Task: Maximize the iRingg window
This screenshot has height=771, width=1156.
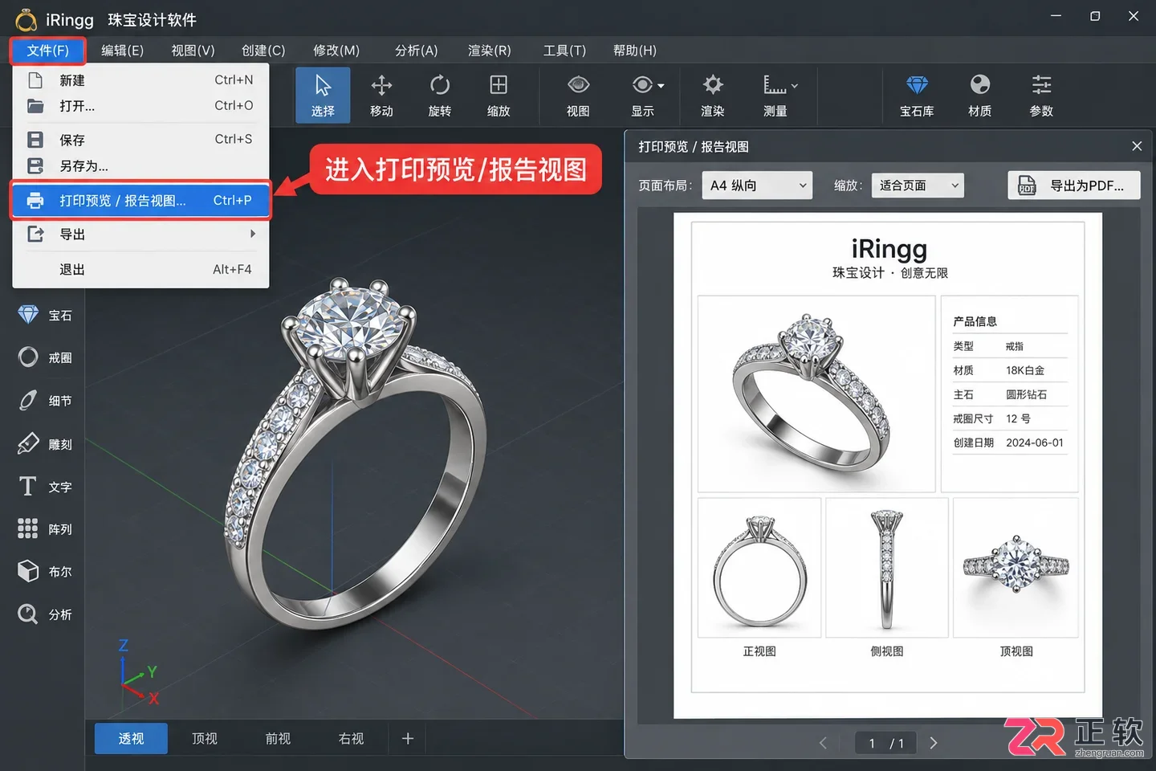Action: (x=1095, y=16)
